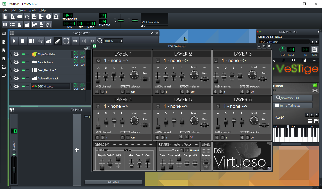Click next MIDI channel arrow in Layer 1
The image size is (322, 189).
click(102, 92)
